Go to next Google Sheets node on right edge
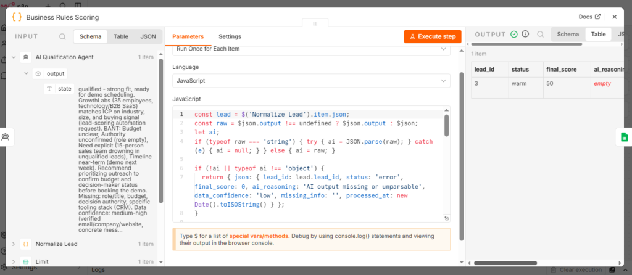Screen dimensions: 632x275 pyautogui.click(x=624, y=137)
